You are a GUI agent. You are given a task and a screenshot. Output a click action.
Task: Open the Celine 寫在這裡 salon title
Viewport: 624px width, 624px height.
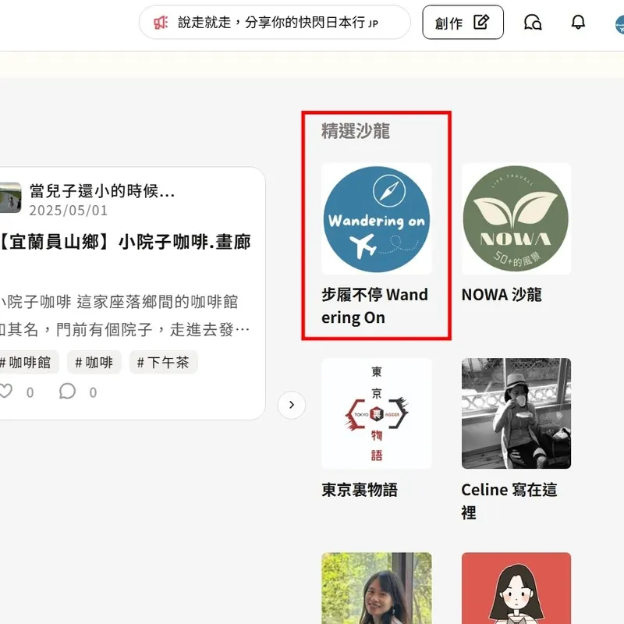[509, 501]
